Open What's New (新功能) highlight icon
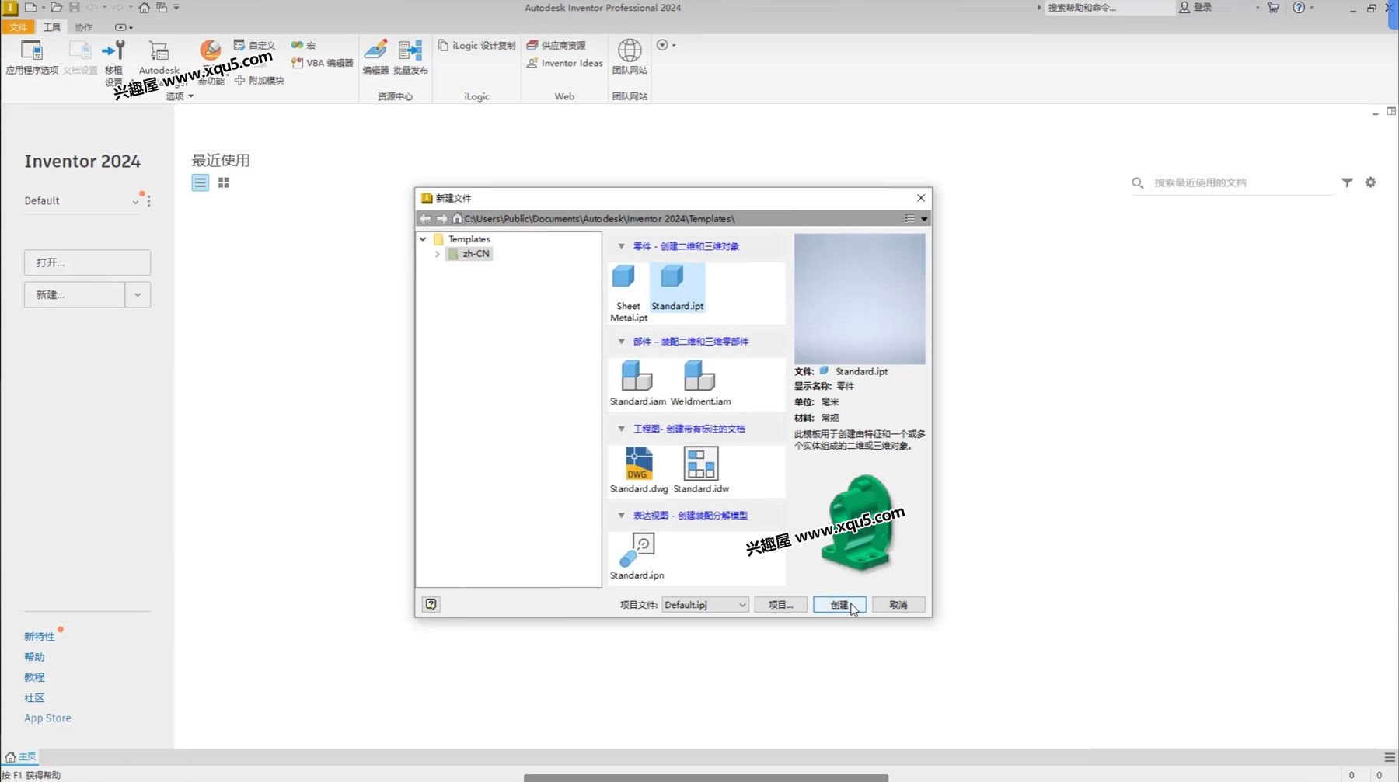The width and height of the screenshot is (1399, 782). tap(210, 51)
